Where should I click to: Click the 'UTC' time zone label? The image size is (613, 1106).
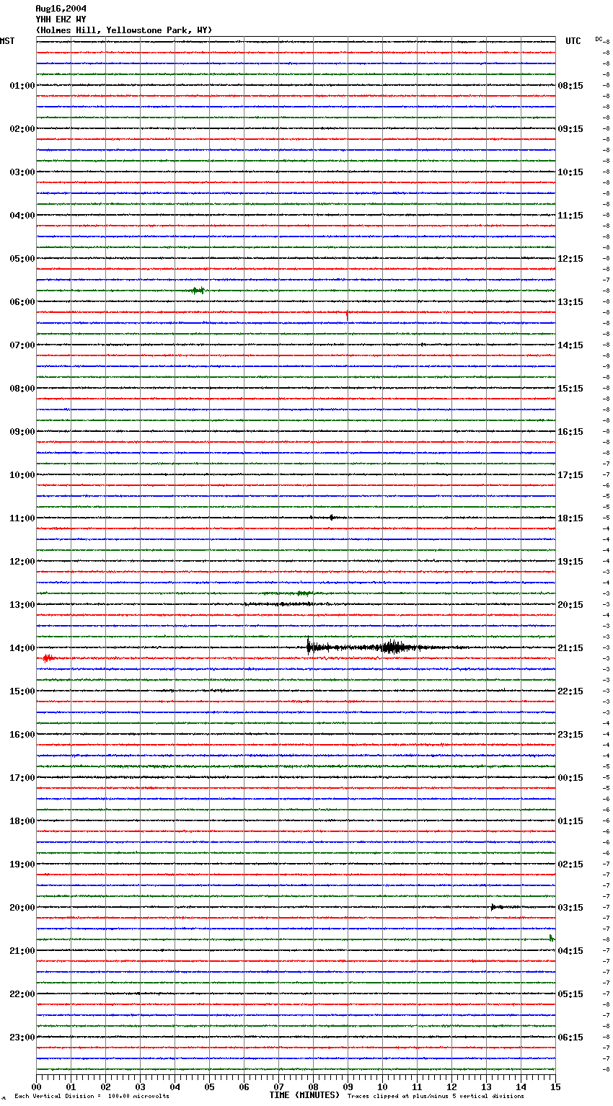(573, 41)
